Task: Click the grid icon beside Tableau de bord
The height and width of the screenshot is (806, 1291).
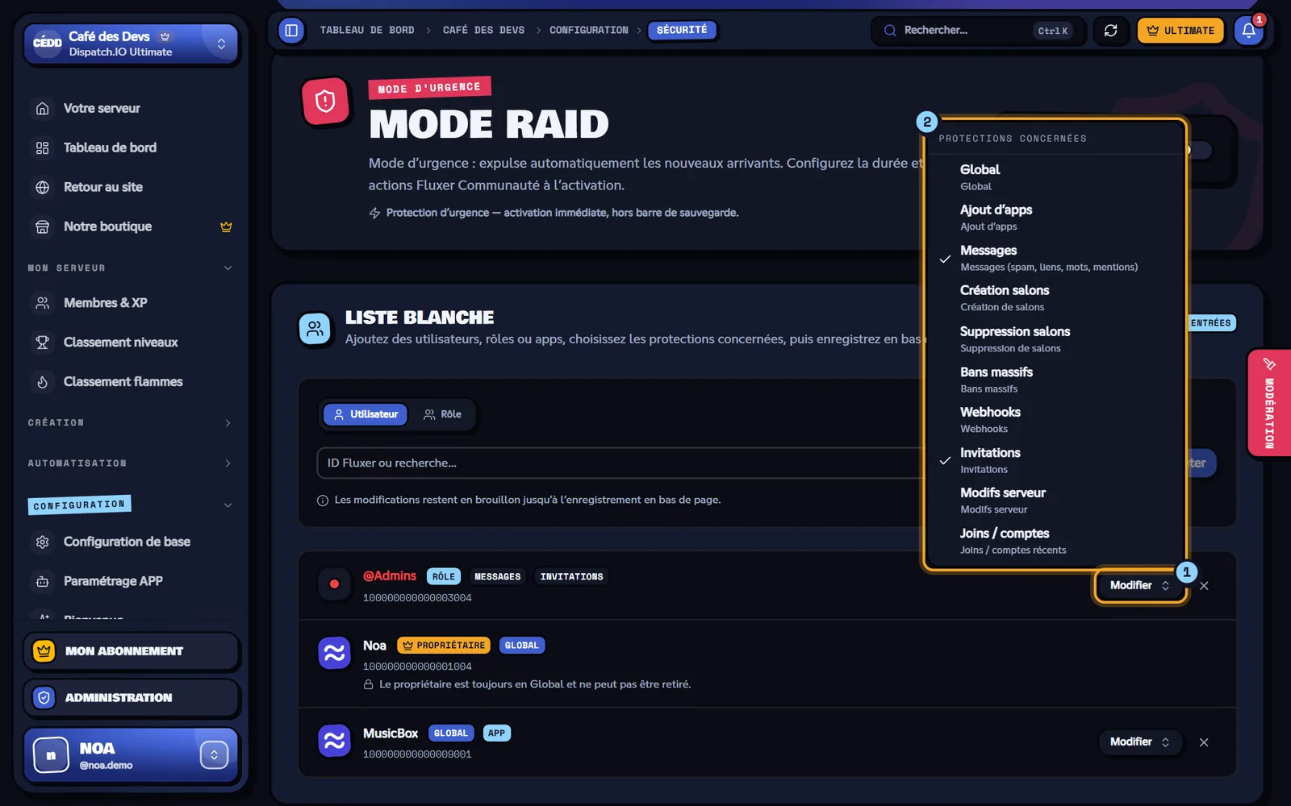Action: [x=43, y=147]
